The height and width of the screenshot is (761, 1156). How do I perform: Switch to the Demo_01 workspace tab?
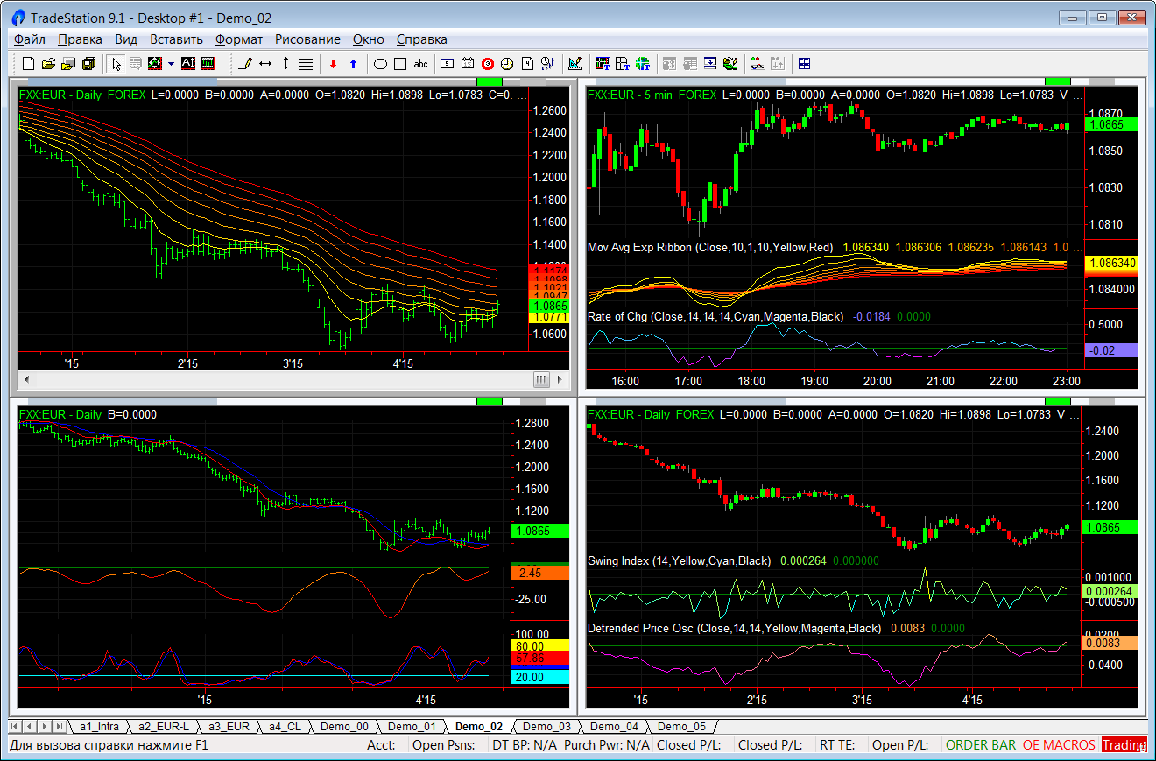[x=412, y=726]
